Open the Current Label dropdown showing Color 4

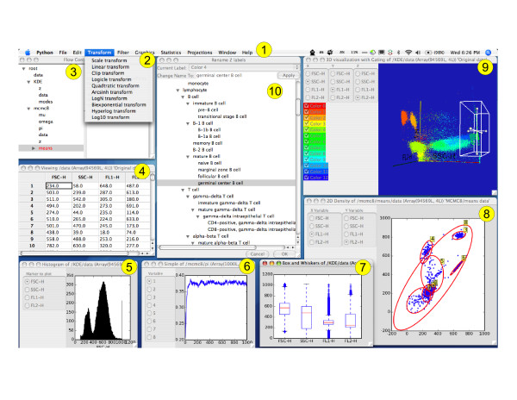click(244, 67)
